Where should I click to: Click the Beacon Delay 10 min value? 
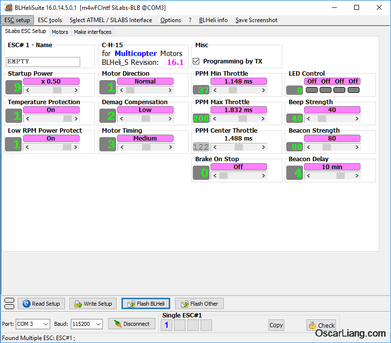[332, 167]
